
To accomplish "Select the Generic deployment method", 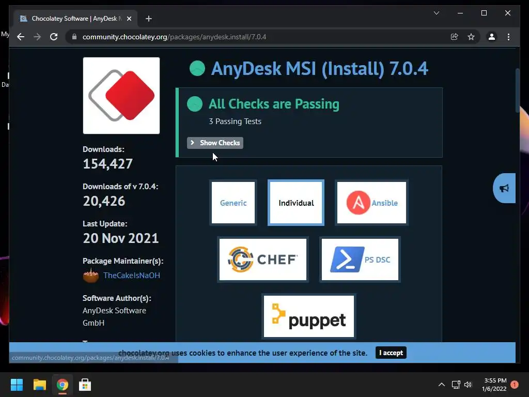I will point(233,203).
